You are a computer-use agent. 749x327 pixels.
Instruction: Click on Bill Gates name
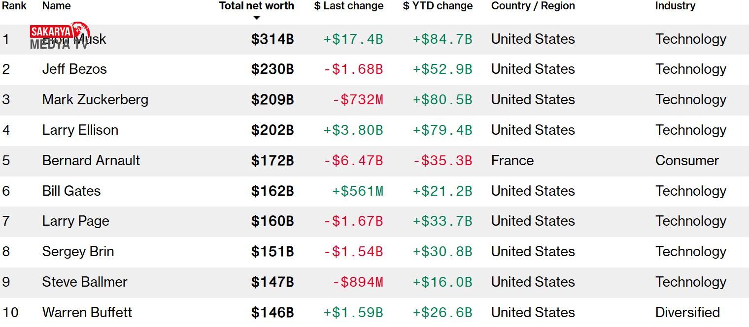pyautogui.click(x=71, y=191)
